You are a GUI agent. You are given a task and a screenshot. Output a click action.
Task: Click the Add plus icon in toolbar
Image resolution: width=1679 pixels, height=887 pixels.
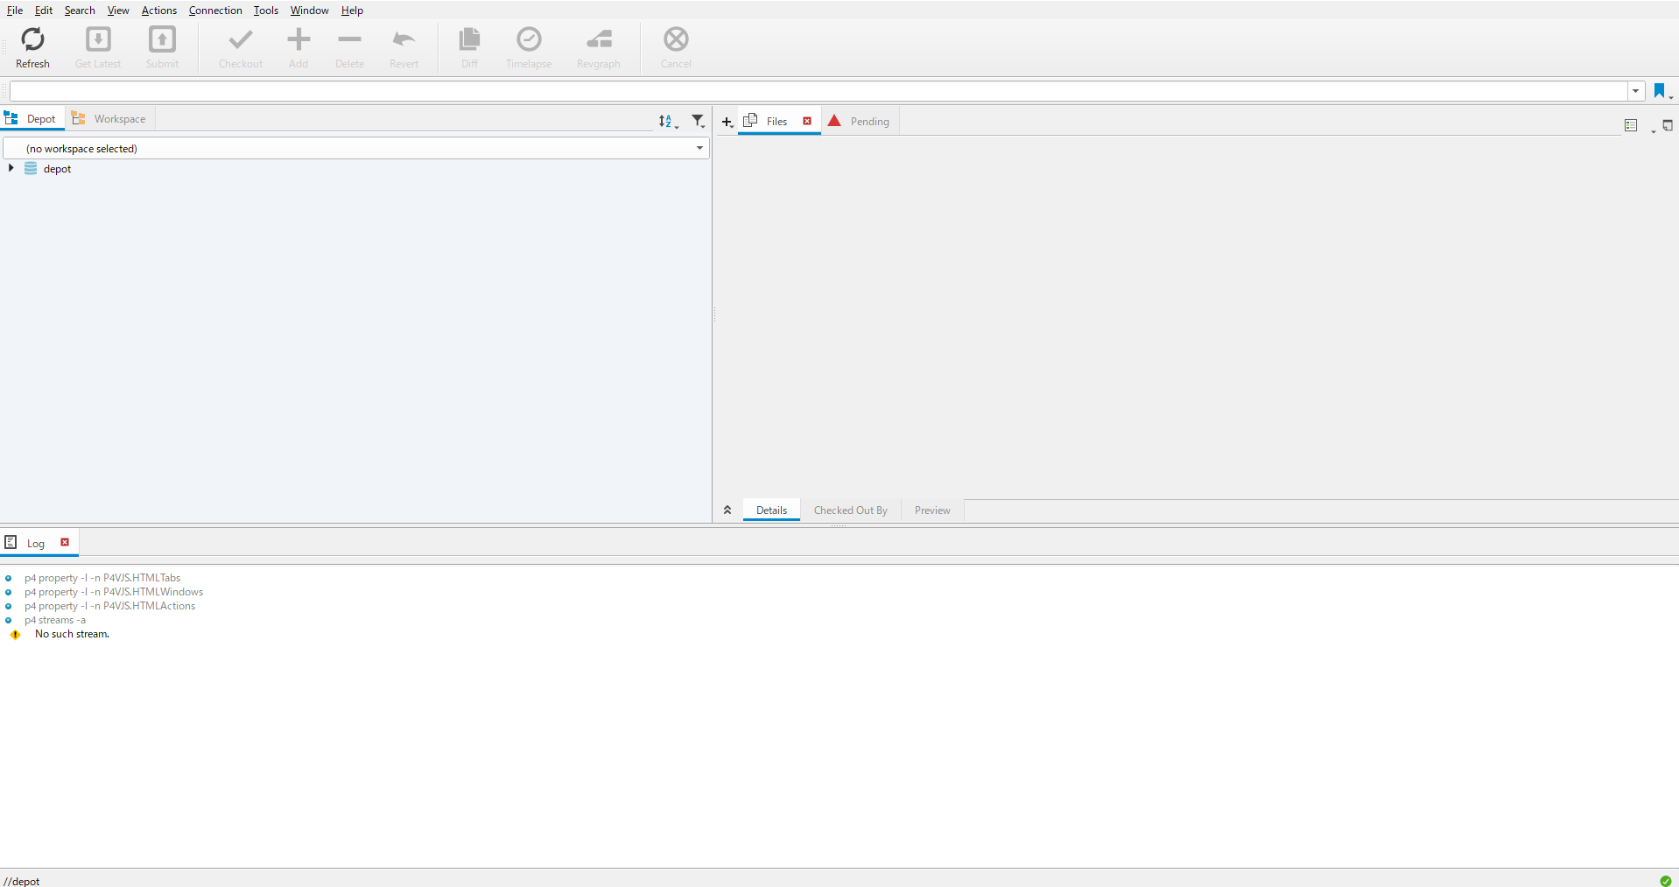point(299,39)
